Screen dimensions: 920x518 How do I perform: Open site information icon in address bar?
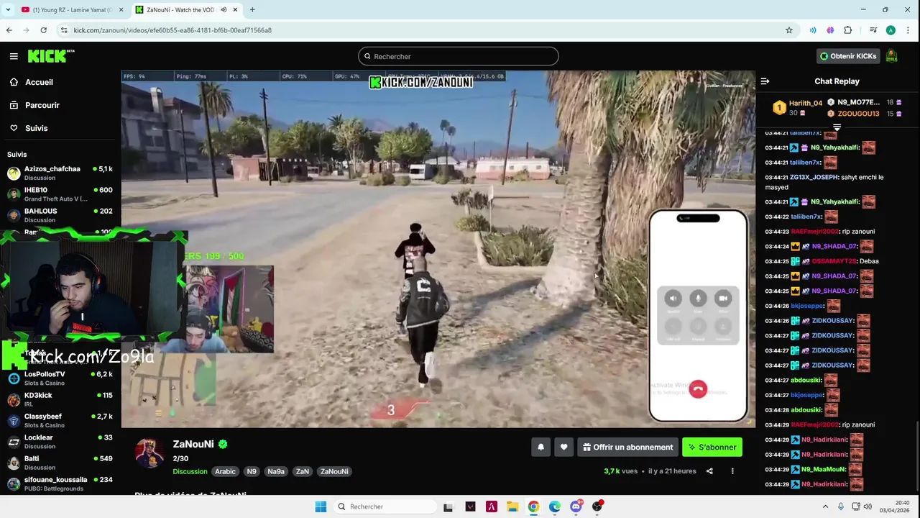coord(64,30)
